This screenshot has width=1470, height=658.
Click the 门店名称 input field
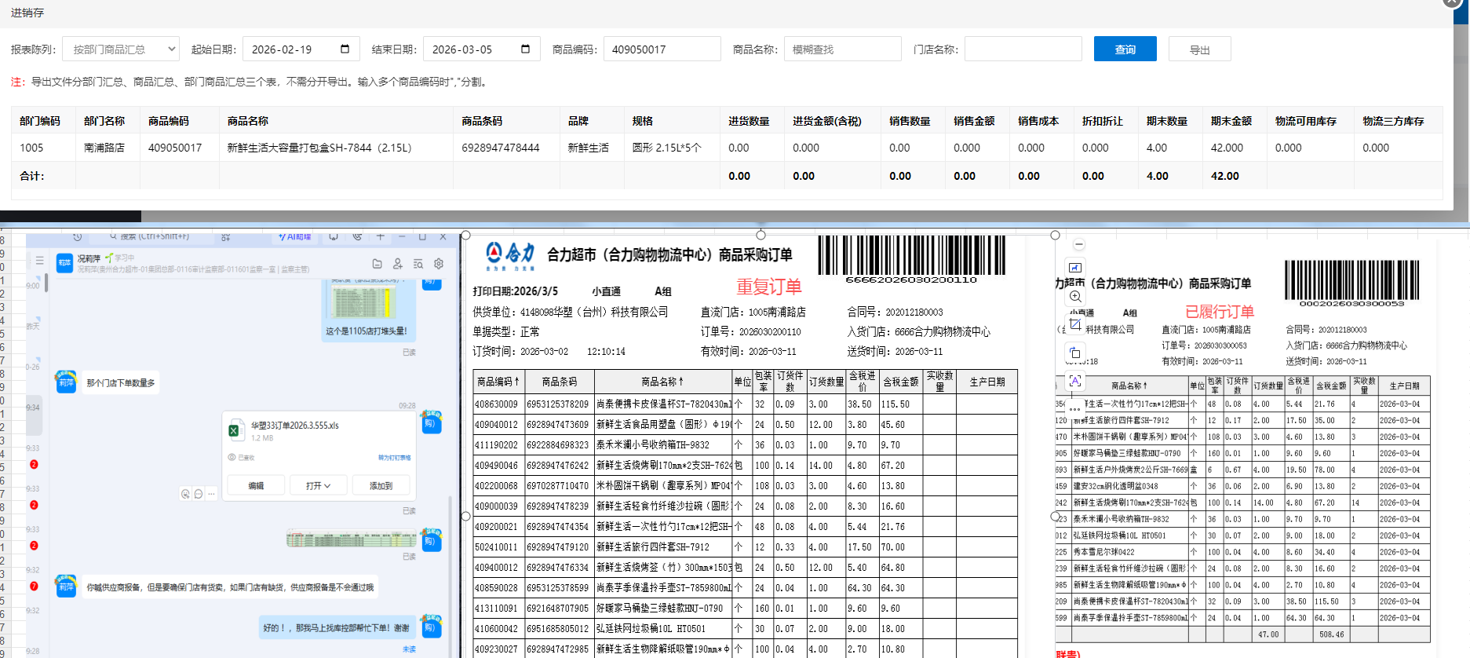pyautogui.click(x=1023, y=49)
